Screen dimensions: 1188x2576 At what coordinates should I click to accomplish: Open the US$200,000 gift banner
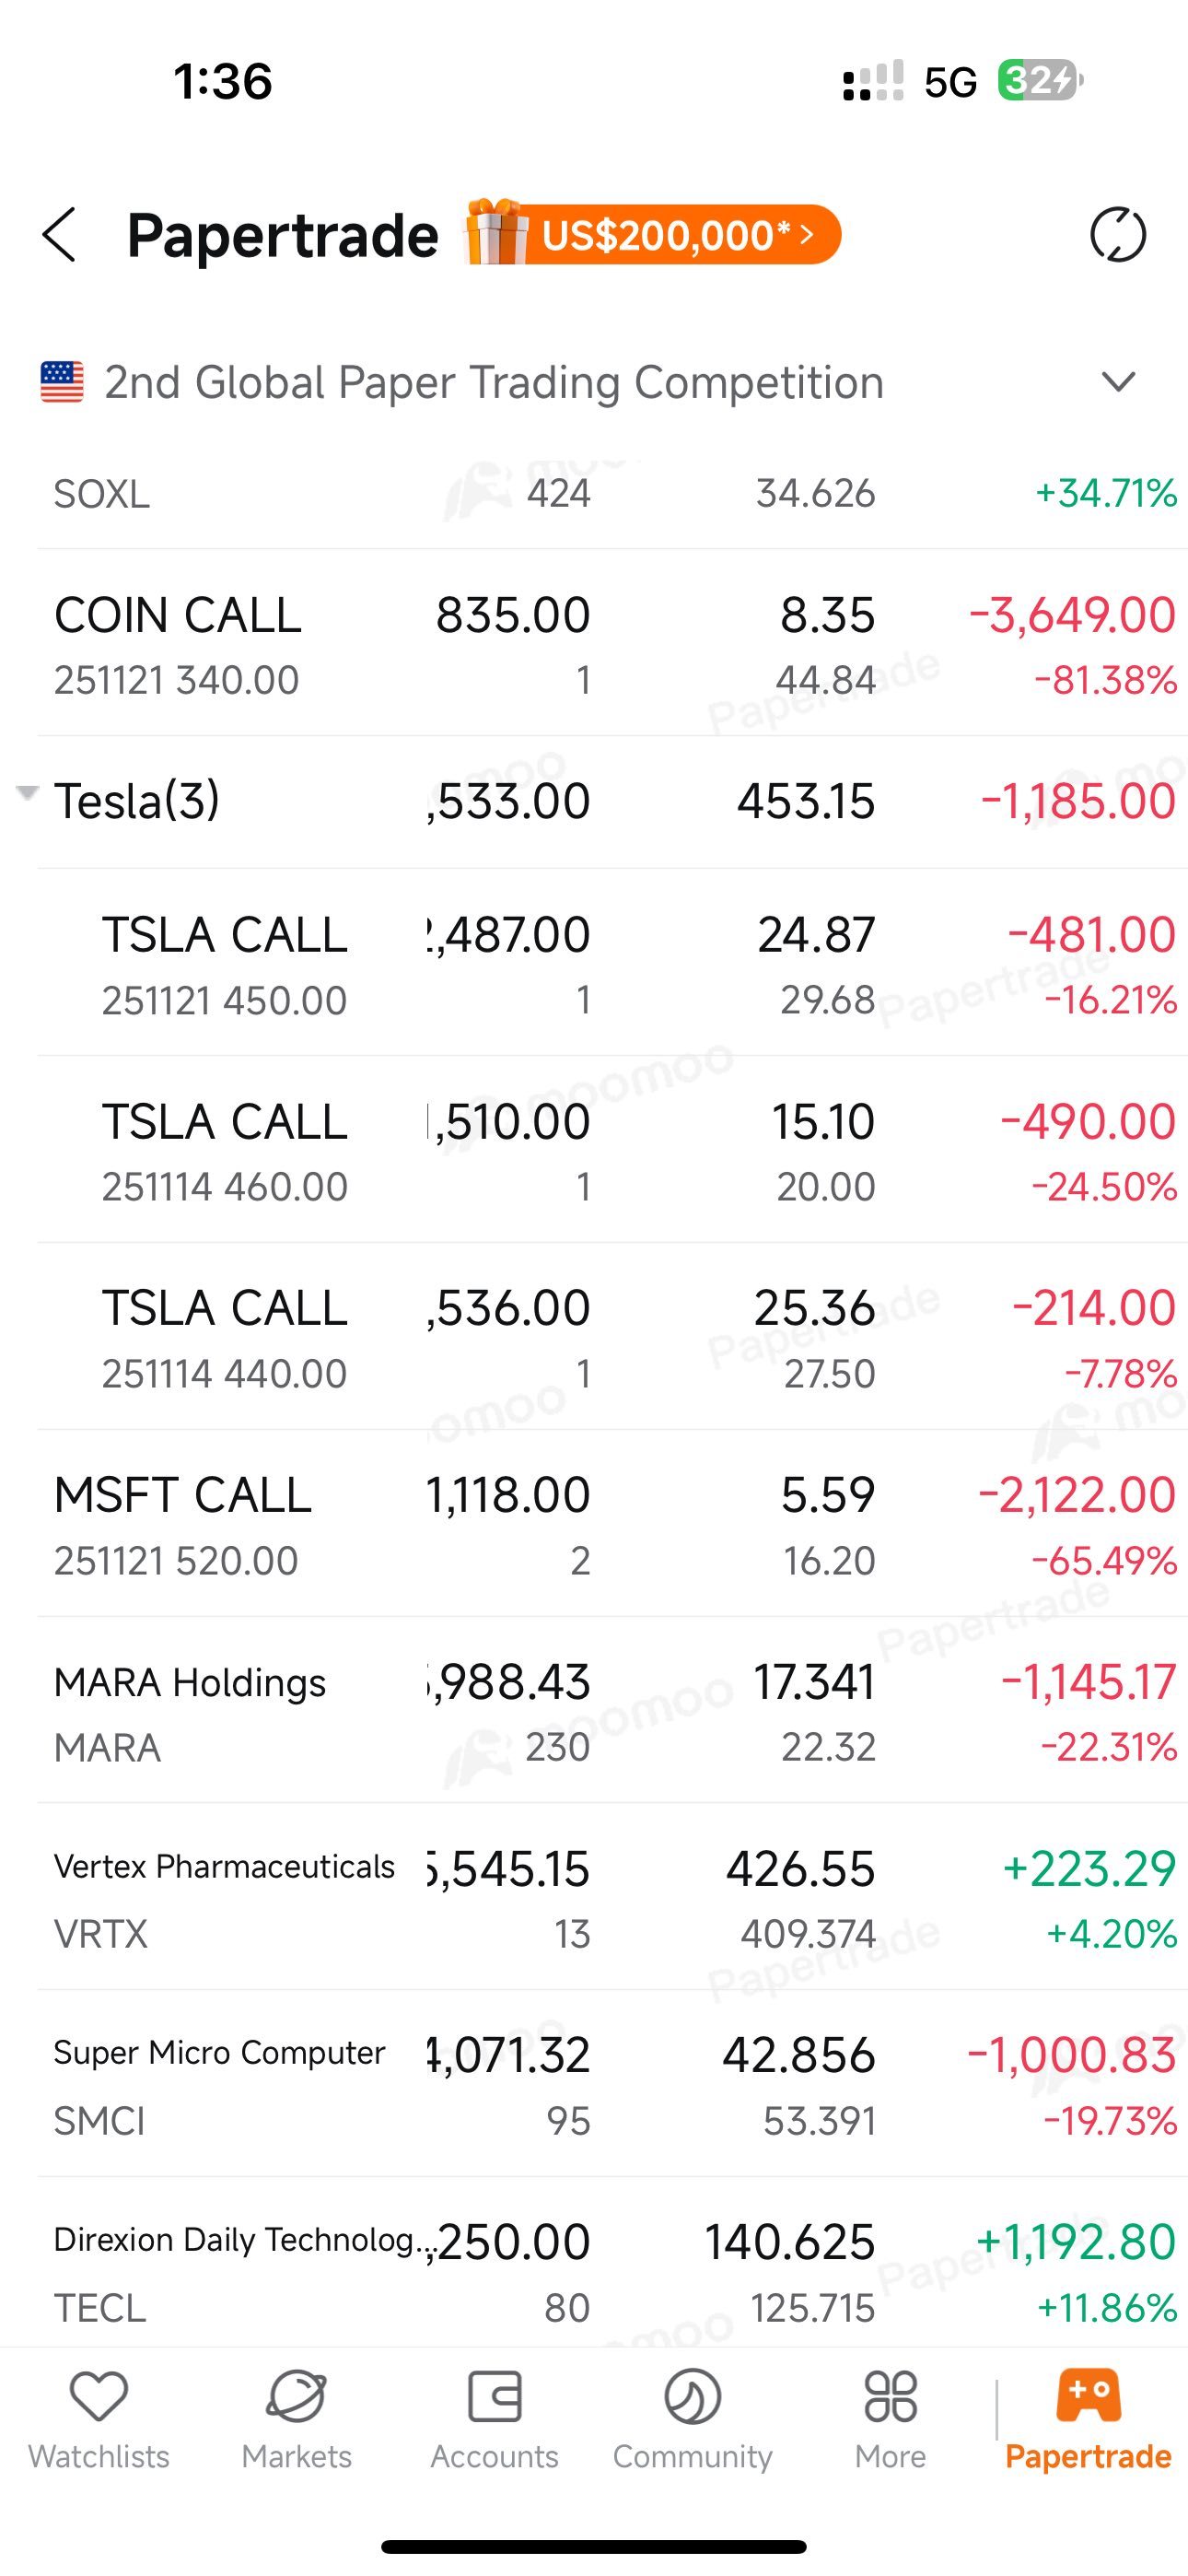coord(653,235)
